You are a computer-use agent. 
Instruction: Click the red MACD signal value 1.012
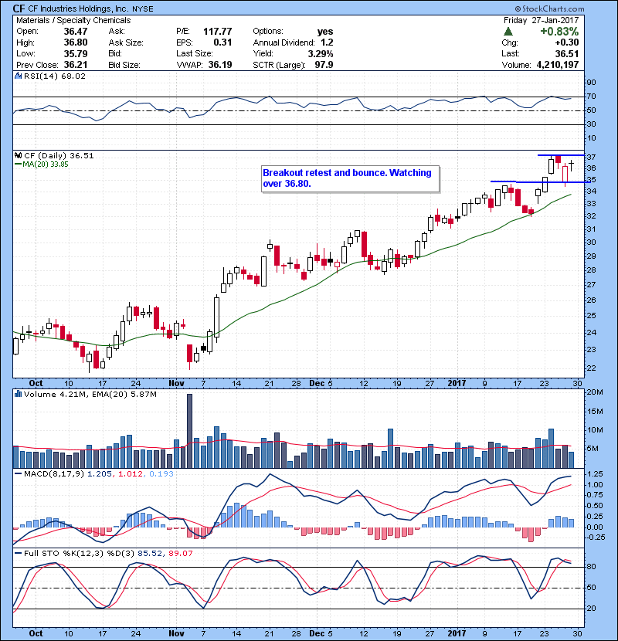coord(131,474)
